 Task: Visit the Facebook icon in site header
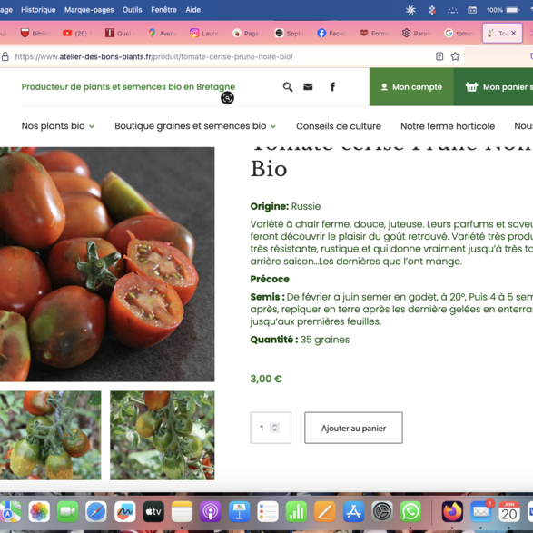click(x=332, y=87)
